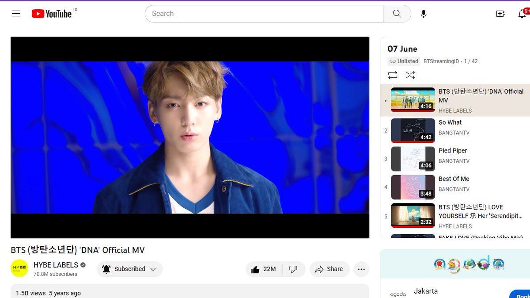Click the 70.8M subscribers text

click(x=55, y=274)
